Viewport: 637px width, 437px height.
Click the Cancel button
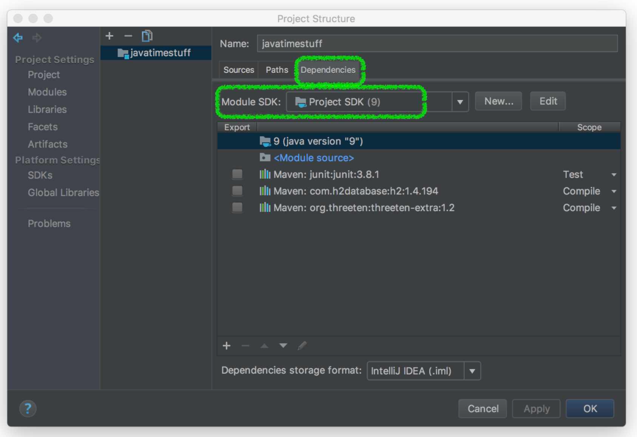(483, 409)
